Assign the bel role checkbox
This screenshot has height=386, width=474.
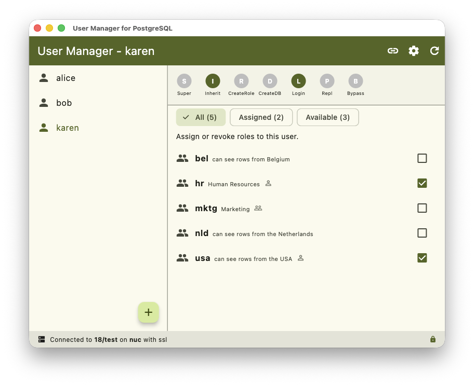tap(422, 158)
